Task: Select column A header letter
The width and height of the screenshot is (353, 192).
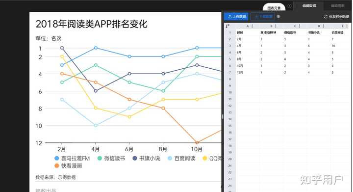Action: [248, 26]
